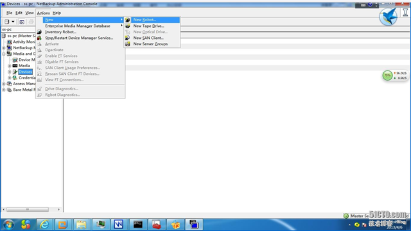
Task: Click the Media and Device Management icon
Action: click(10, 54)
